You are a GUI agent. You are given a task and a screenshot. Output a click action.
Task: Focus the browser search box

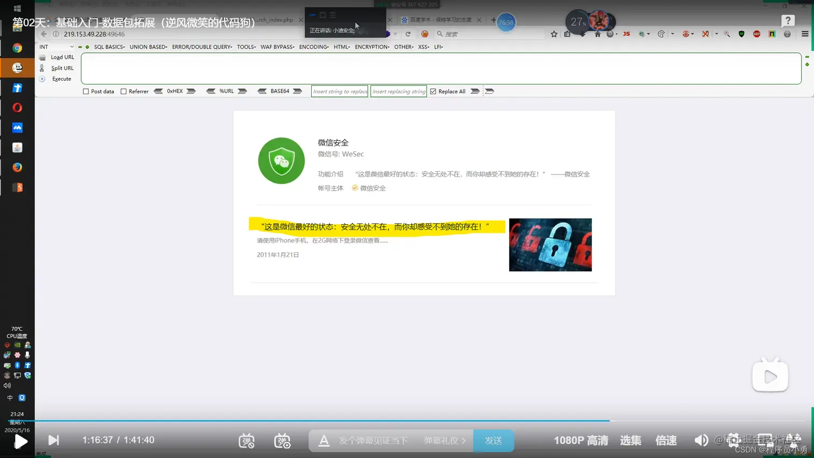[x=490, y=34]
